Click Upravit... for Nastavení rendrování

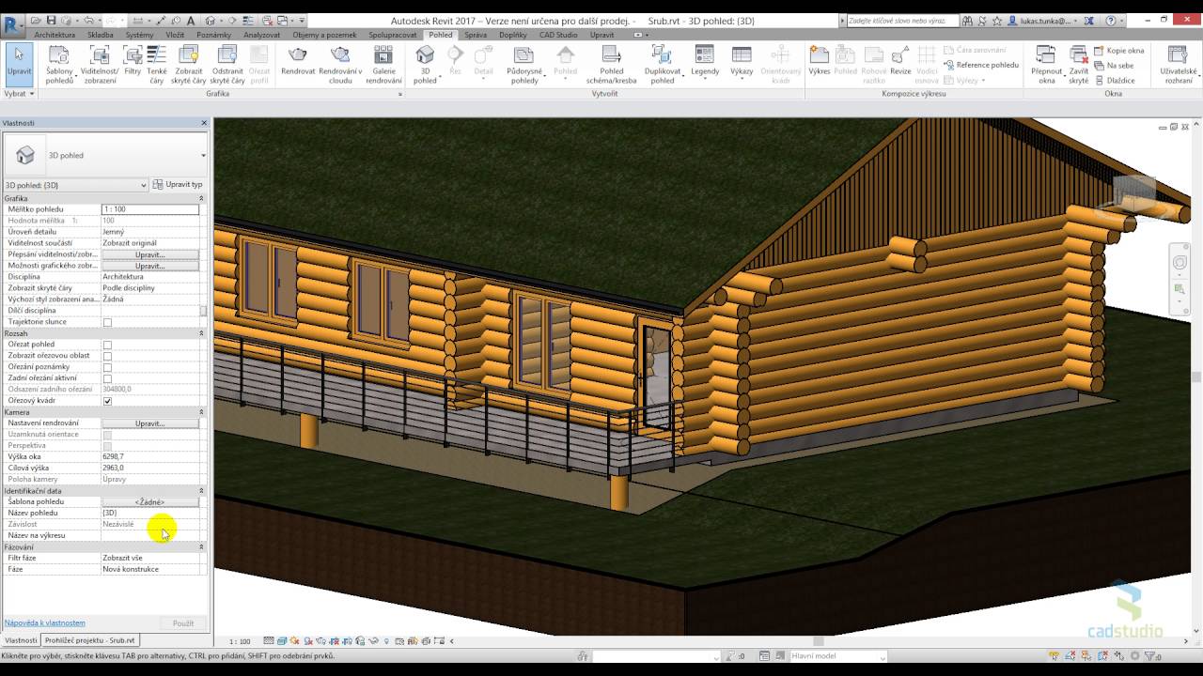point(150,423)
